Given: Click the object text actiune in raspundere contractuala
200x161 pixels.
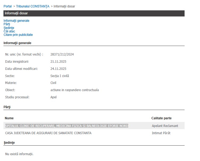Looking at the screenshot, I should [74, 90].
